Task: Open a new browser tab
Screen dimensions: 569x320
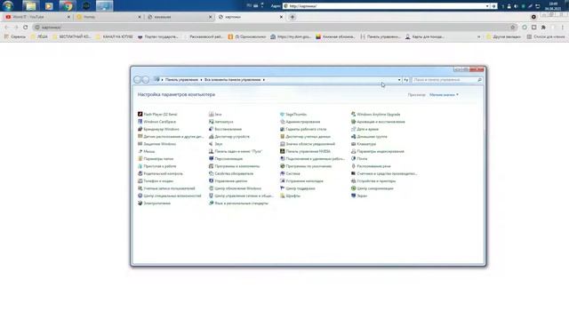Action: [x=293, y=17]
